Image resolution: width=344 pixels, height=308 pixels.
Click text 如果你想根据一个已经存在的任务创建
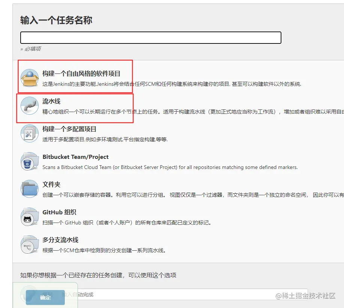[x=98, y=275]
